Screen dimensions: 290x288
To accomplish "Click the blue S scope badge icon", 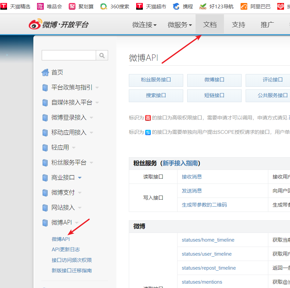I will [x=148, y=132].
